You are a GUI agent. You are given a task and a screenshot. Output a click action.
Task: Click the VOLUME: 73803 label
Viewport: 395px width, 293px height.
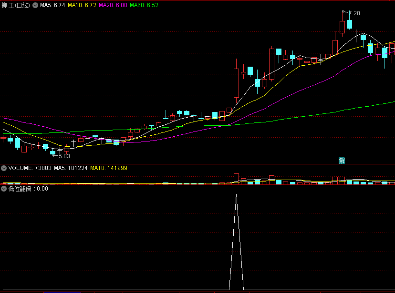click(30, 168)
